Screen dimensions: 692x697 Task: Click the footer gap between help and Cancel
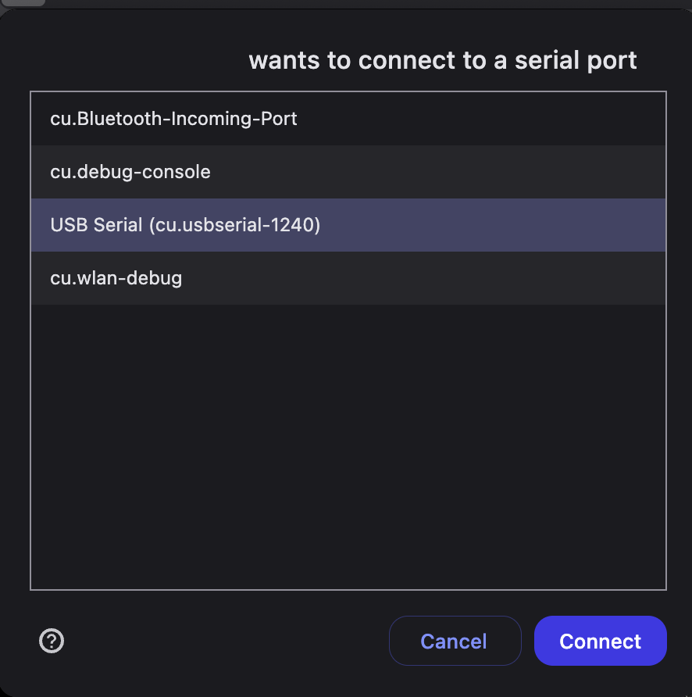227,641
